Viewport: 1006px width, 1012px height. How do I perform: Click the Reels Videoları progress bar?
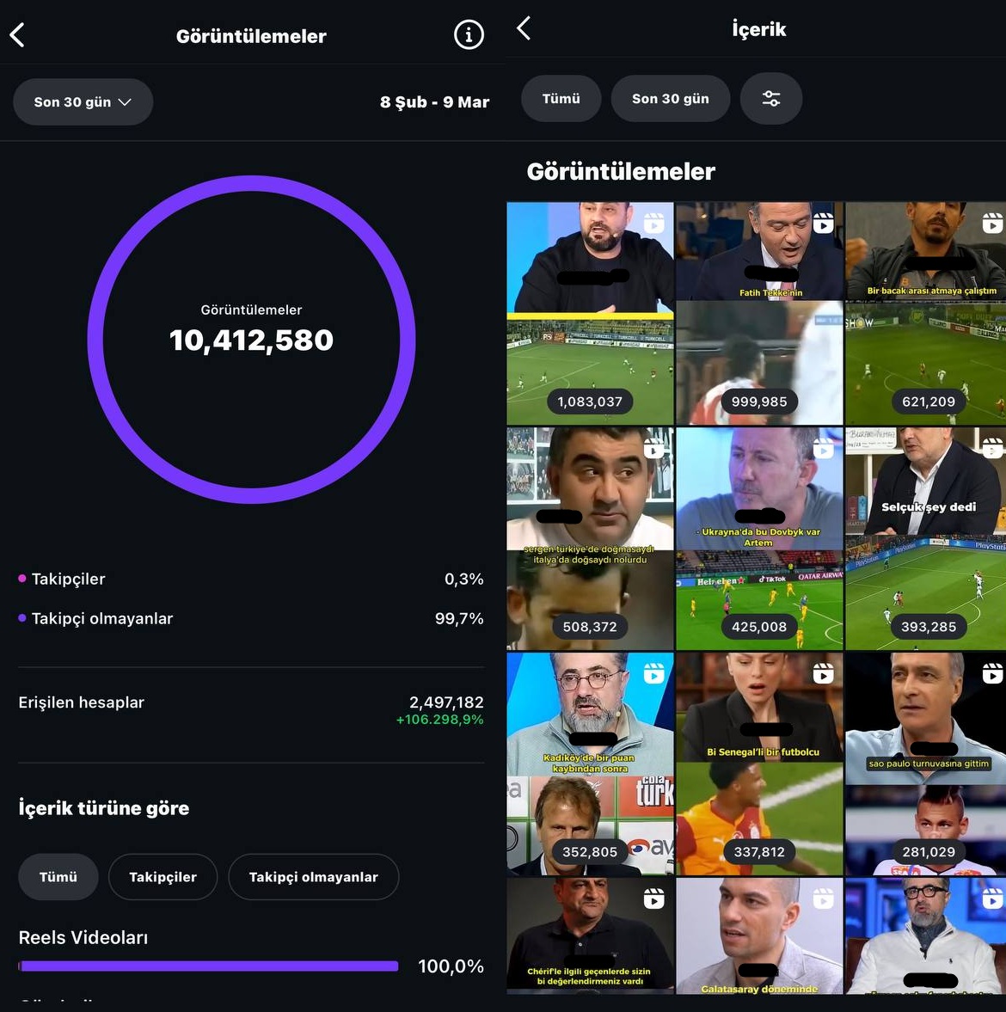[x=209, y=966]
